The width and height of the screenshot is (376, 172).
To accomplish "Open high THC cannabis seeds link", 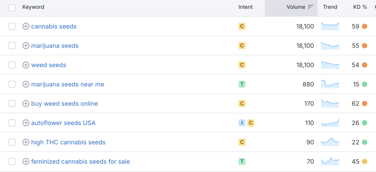I will pyautogui.click(x=68, y=142).
